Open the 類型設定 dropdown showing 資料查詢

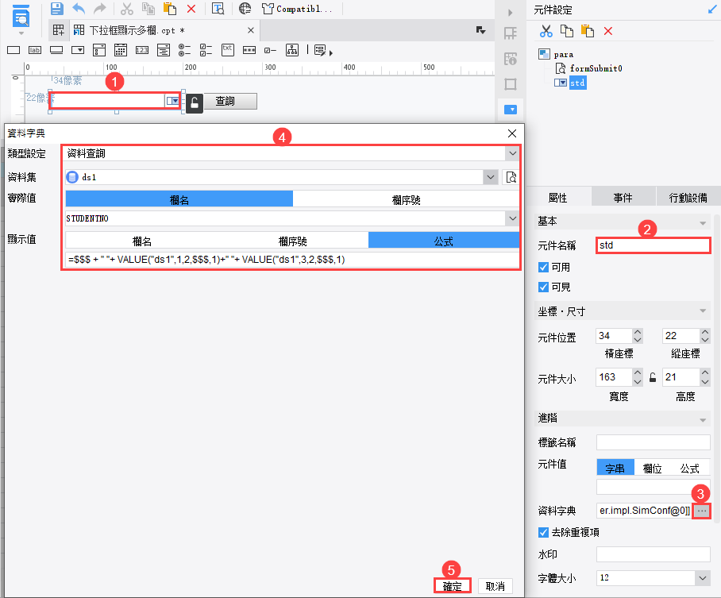click(x=291, y=153)
